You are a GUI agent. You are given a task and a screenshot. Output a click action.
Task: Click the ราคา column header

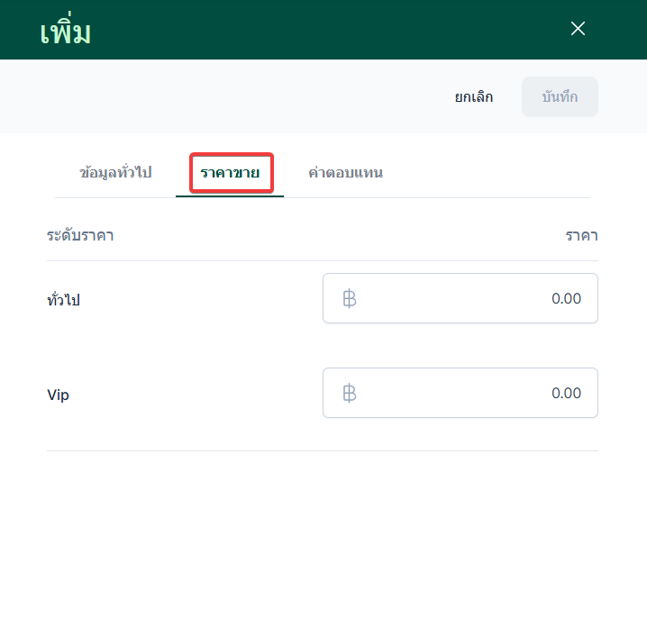[x=581, y=236]
